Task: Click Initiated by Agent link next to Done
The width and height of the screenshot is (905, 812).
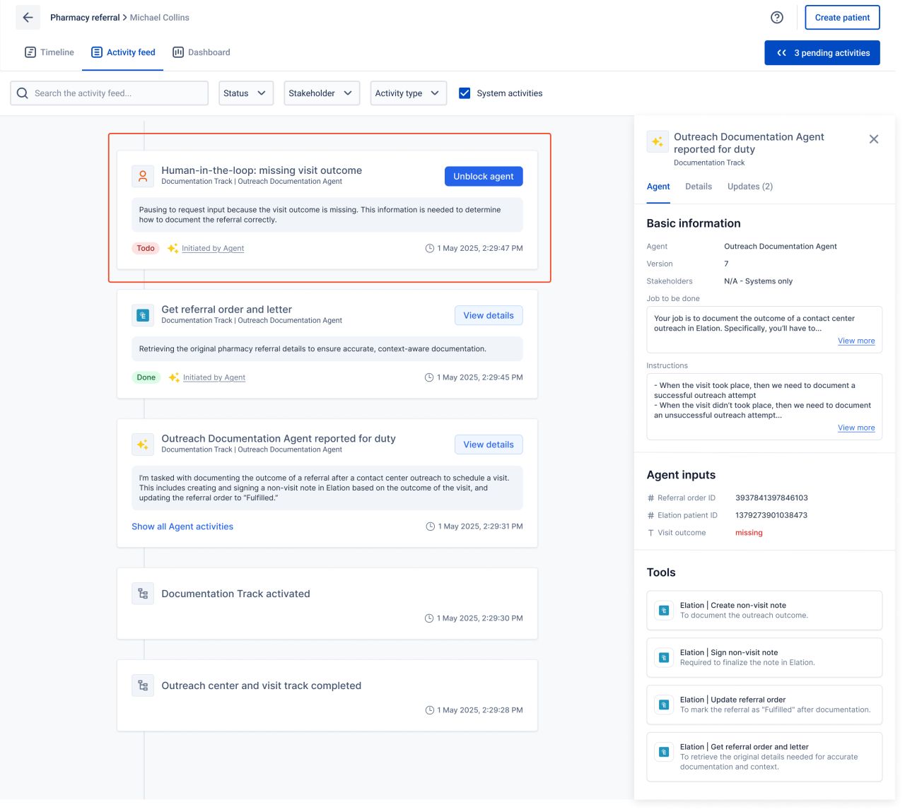Action: 214,377
